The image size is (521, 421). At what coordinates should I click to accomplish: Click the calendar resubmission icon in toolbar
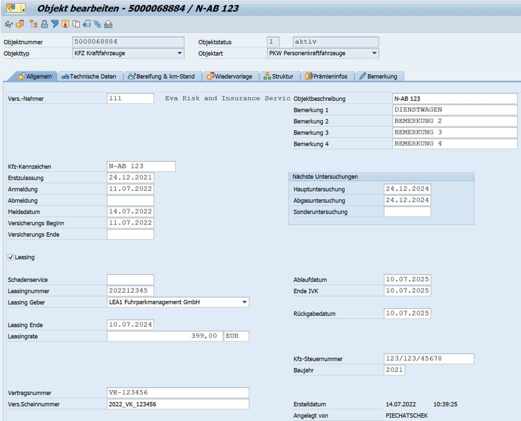[20, 24]
